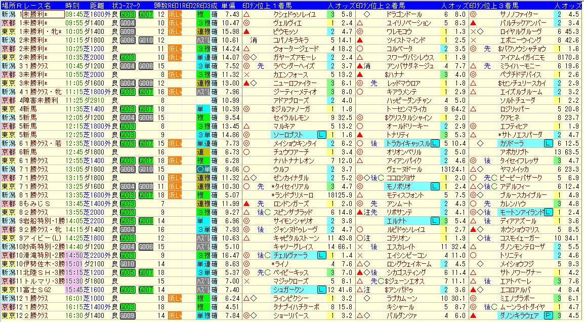Click the 場所 column header
The image size is (584, 322).
pos(9,6)
